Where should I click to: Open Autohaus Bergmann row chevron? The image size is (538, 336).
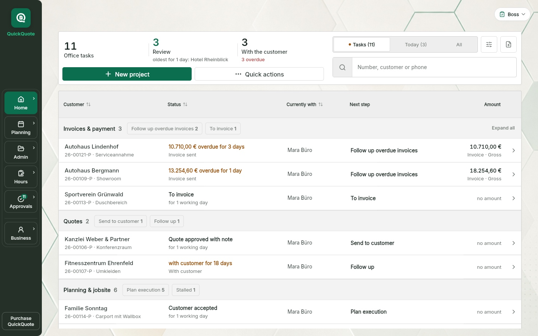tap(514, 174)
